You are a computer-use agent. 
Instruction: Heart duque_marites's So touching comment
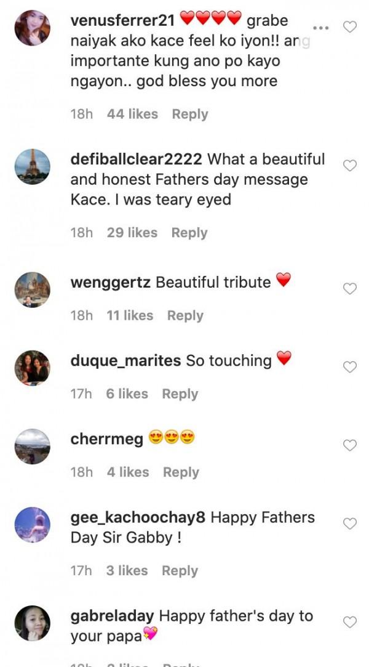coord(350,367)
